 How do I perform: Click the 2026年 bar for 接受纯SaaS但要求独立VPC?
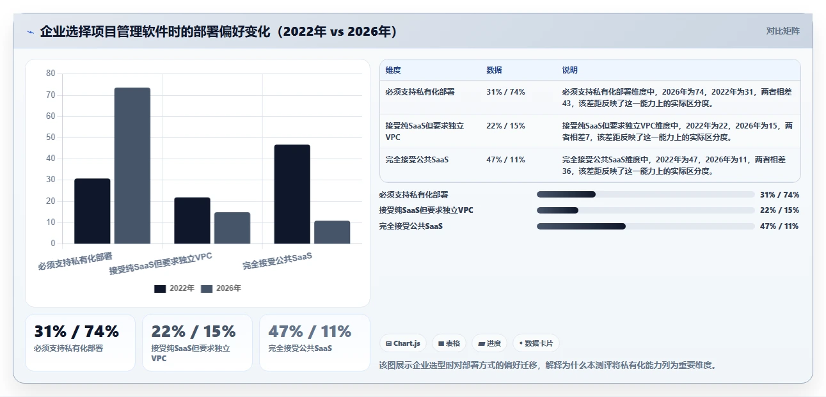coord(232,228)
